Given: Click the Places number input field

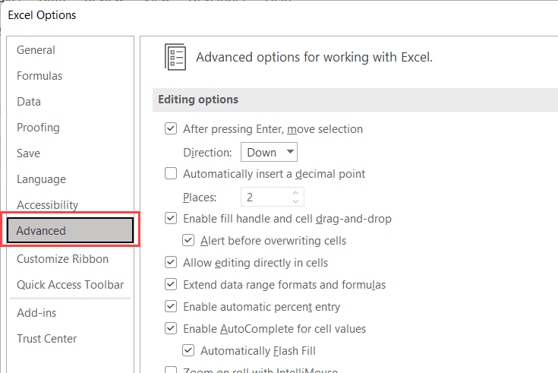Looking at the screenshot, I should pos(266,198).
